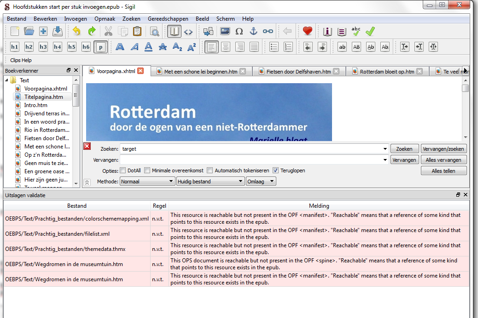This screenshot has width=478, height=318.
Task: Open the Invoegen menu
Action: point(76,18)
